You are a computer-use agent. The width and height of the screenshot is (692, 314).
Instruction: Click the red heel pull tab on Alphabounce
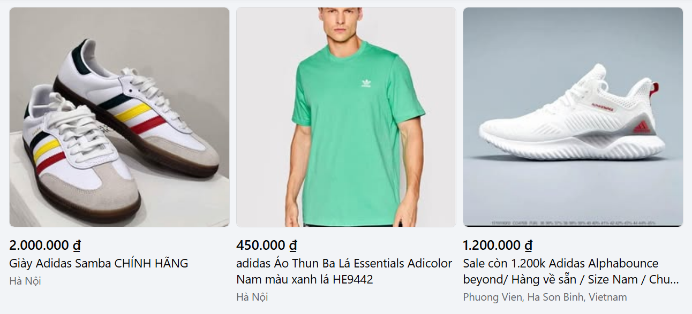pyautogui.click(x=653, y=90)
